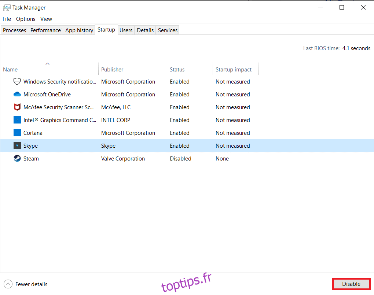Click the Task Manager title bar icon
This screenshot has height=295, width=374.
pos(7,7)
